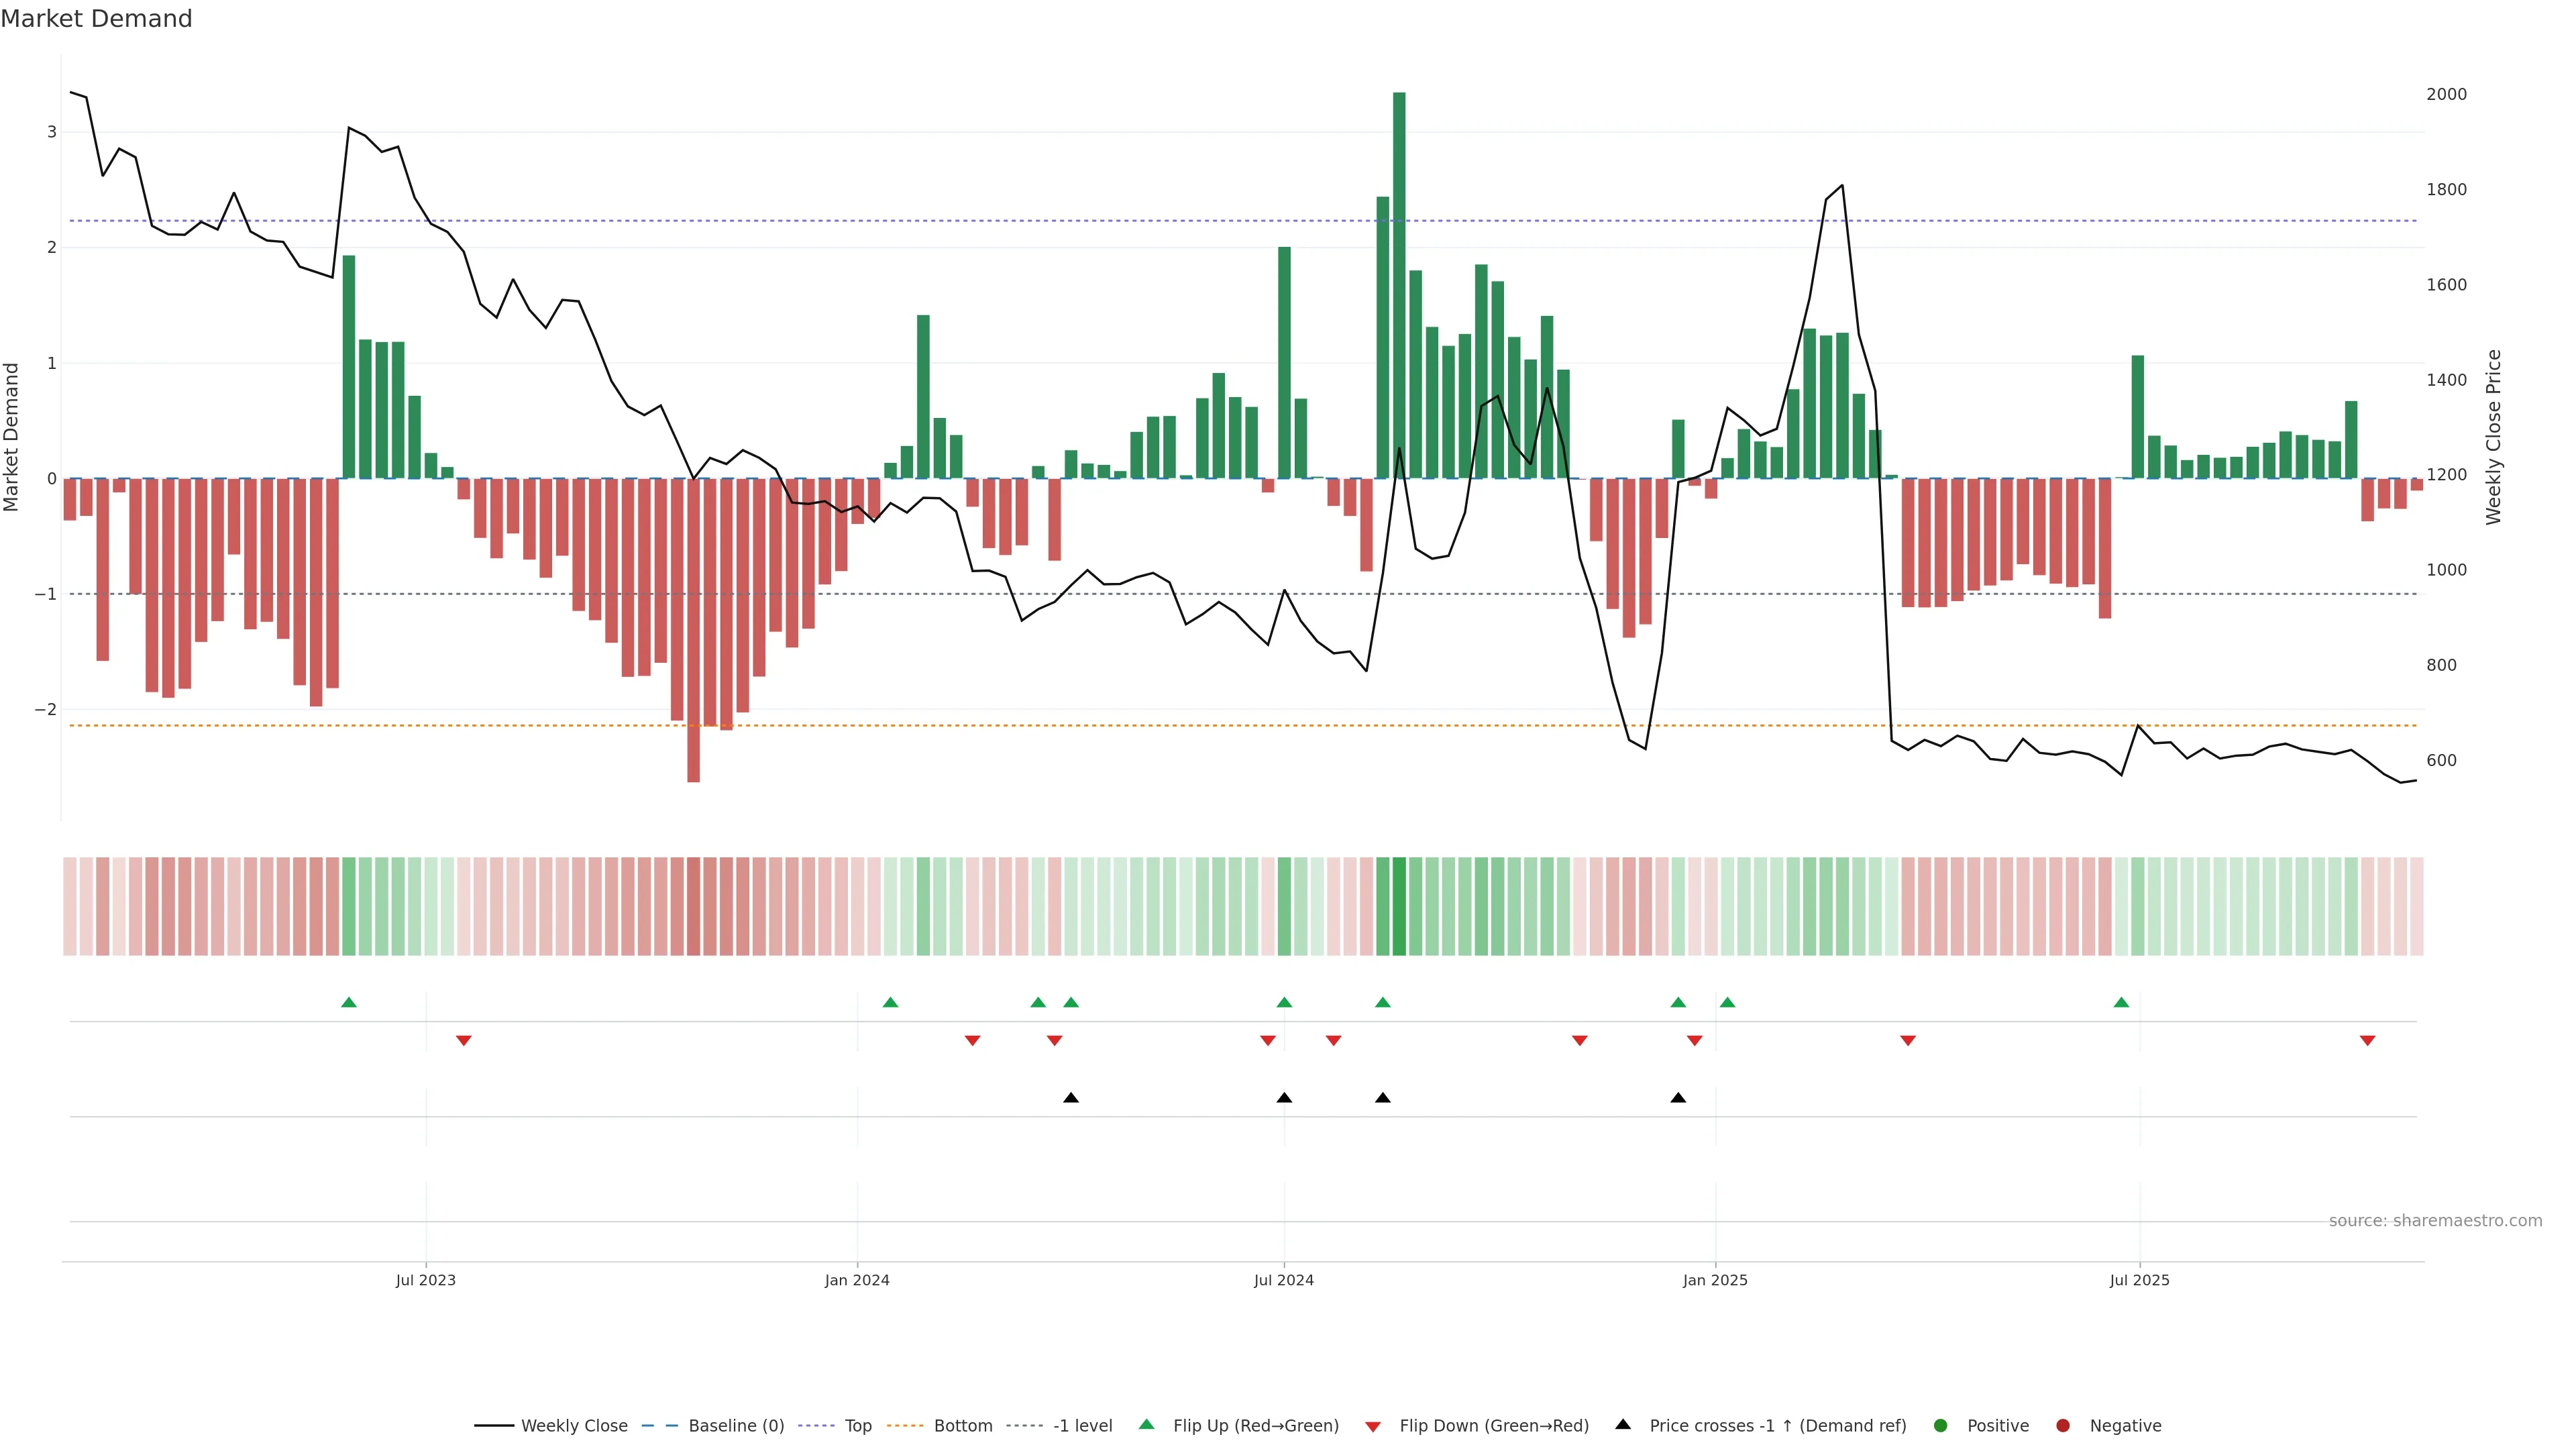Click the first green flip-up marker before Jul 2023
The image size is (2576, 1449).
(349, 1002)
